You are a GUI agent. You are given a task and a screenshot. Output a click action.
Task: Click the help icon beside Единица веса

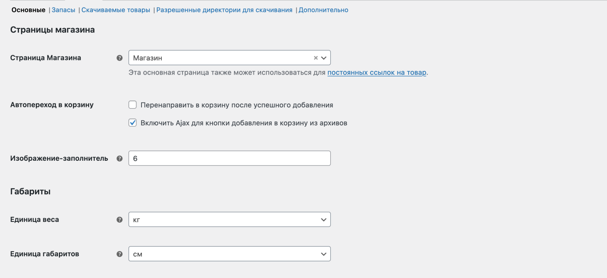click(119, 220)
